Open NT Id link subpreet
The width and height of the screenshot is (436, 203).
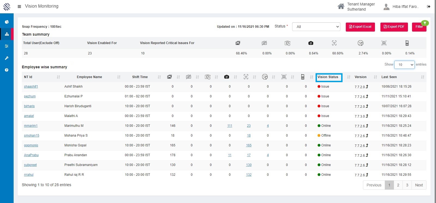pyautogui.click(x=30, y=165)
